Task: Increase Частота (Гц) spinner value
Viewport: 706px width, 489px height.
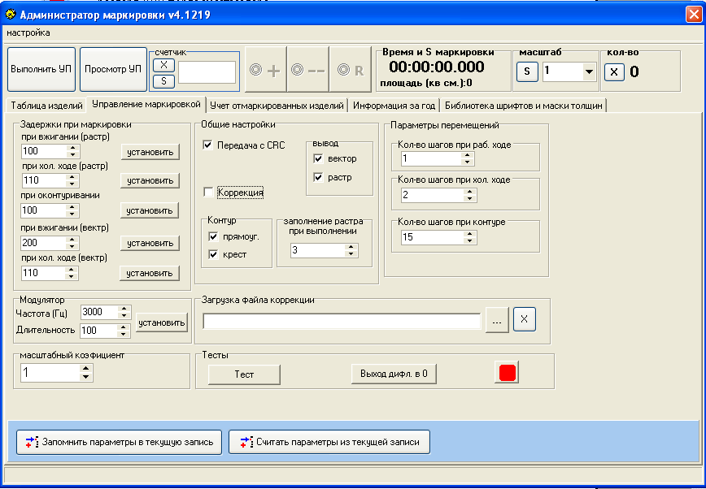Action: [x=124, y=309]
